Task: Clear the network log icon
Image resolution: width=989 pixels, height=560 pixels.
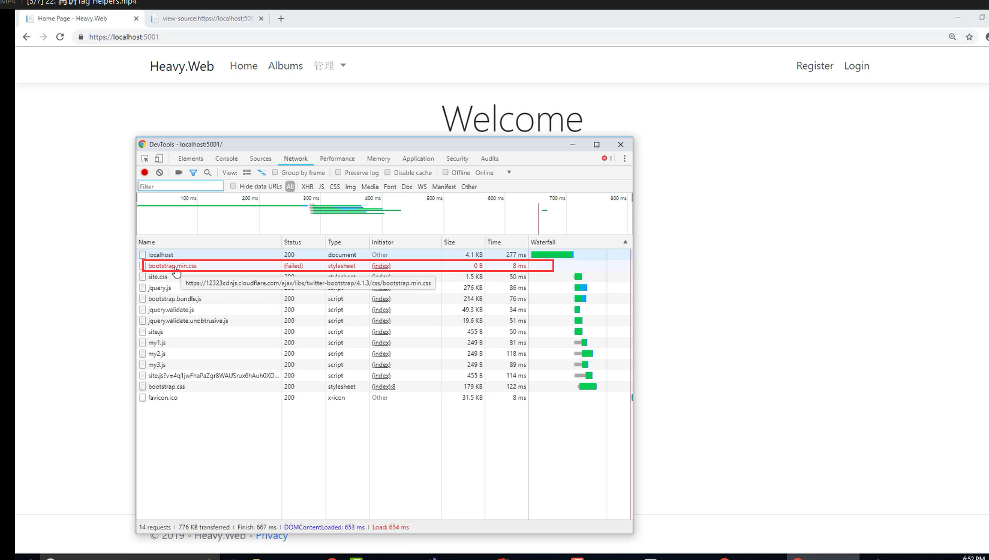Action: point(160,172)
